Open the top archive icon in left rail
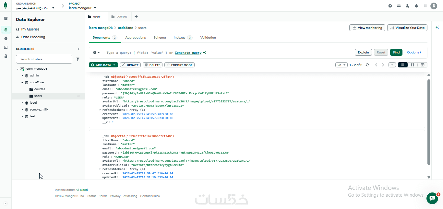Image resolution: width=443 pixels, height=209 pixels. 6,18
